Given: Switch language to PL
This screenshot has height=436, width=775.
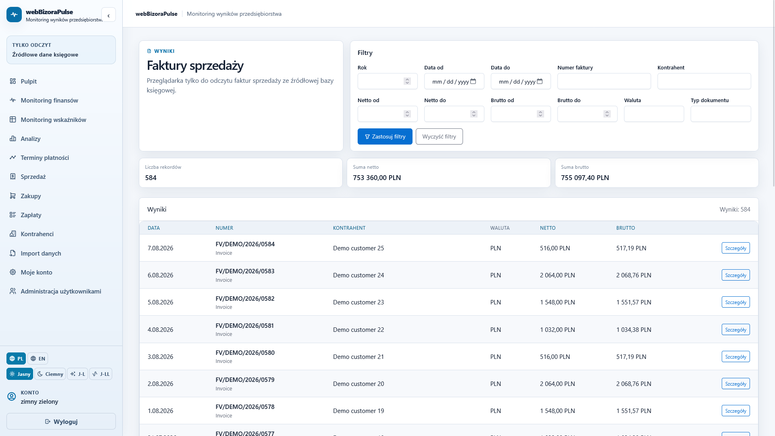Looking at the screenshot, I should pyautogui.click(x=16, y=358).
